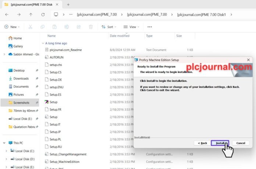Screen dimensions: 256x169
Task: Go up one folder with Up arrow
Action: pos(31,15)
